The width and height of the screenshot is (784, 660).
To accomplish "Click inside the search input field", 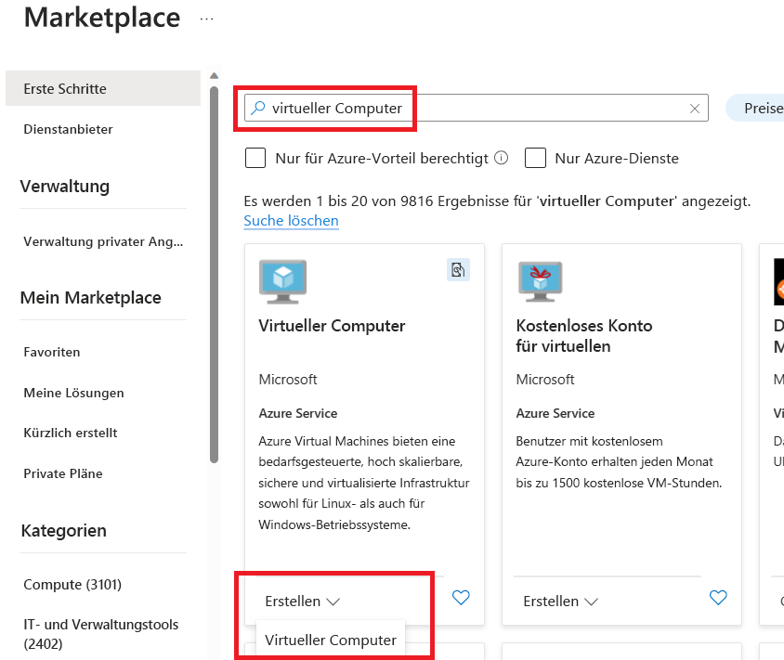I will [x=418, y=108].
